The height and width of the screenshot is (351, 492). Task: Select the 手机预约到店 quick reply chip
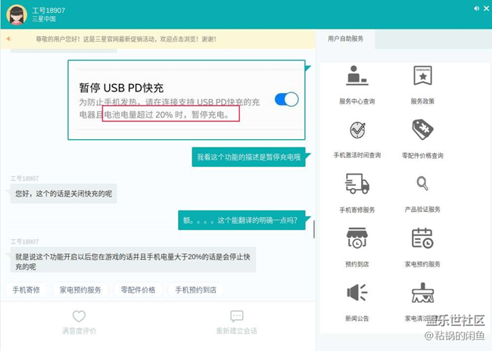[196, 290]
